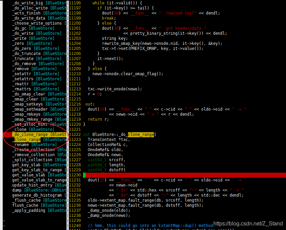Image resolution: width=286 pixels, height=230 pixels.
Task: Click _dump_onode(oldo) on line 11237
Action: [109, 210]
